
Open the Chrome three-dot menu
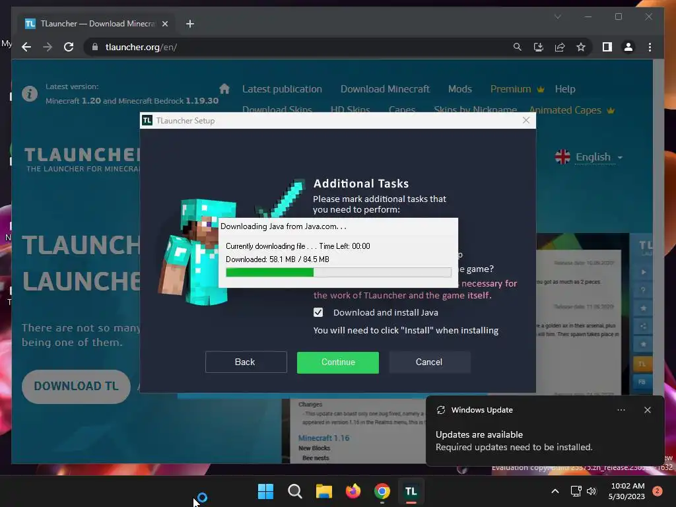click(650, 47)
